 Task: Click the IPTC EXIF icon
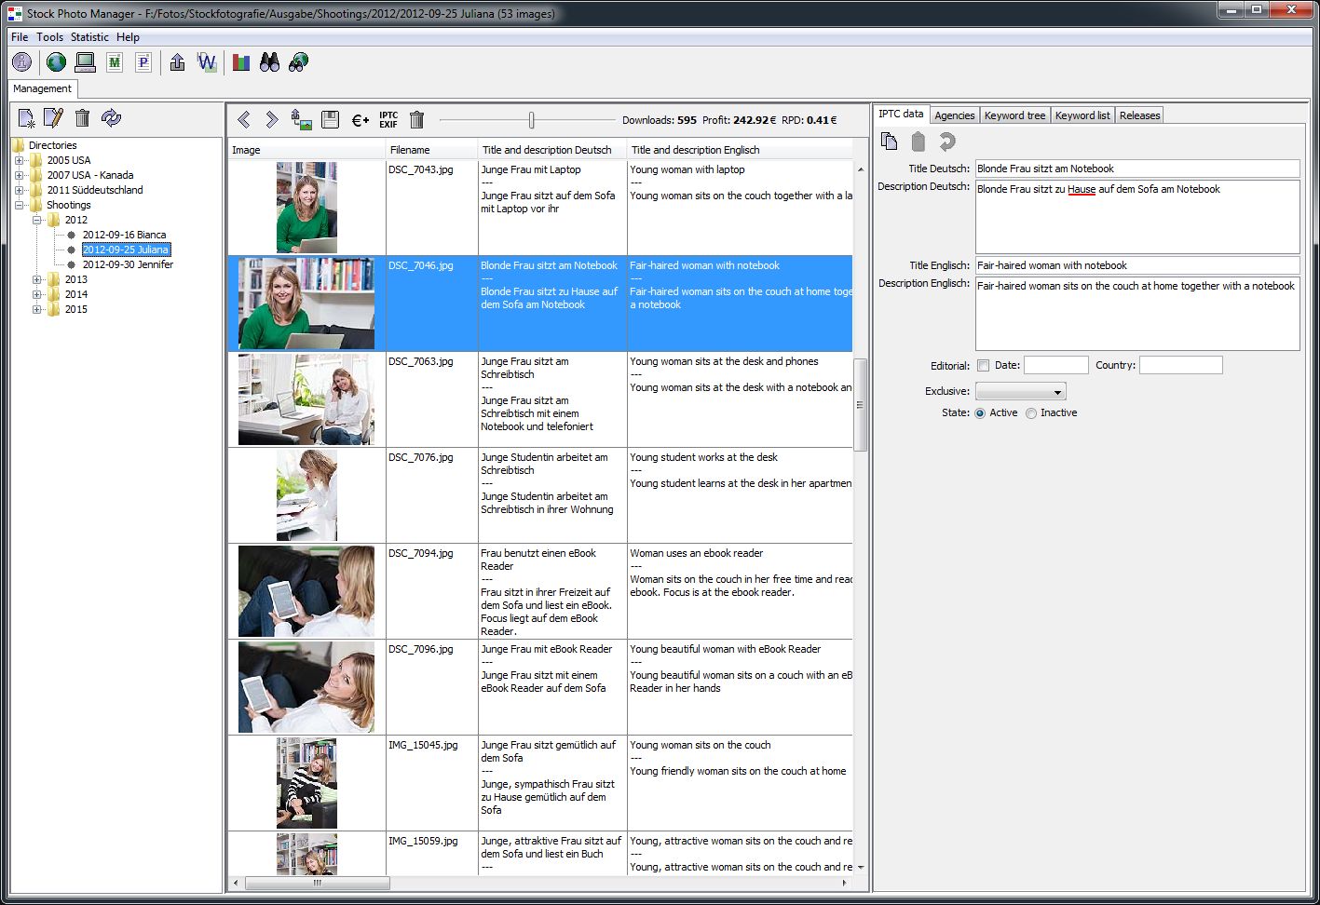click(388, 119)
